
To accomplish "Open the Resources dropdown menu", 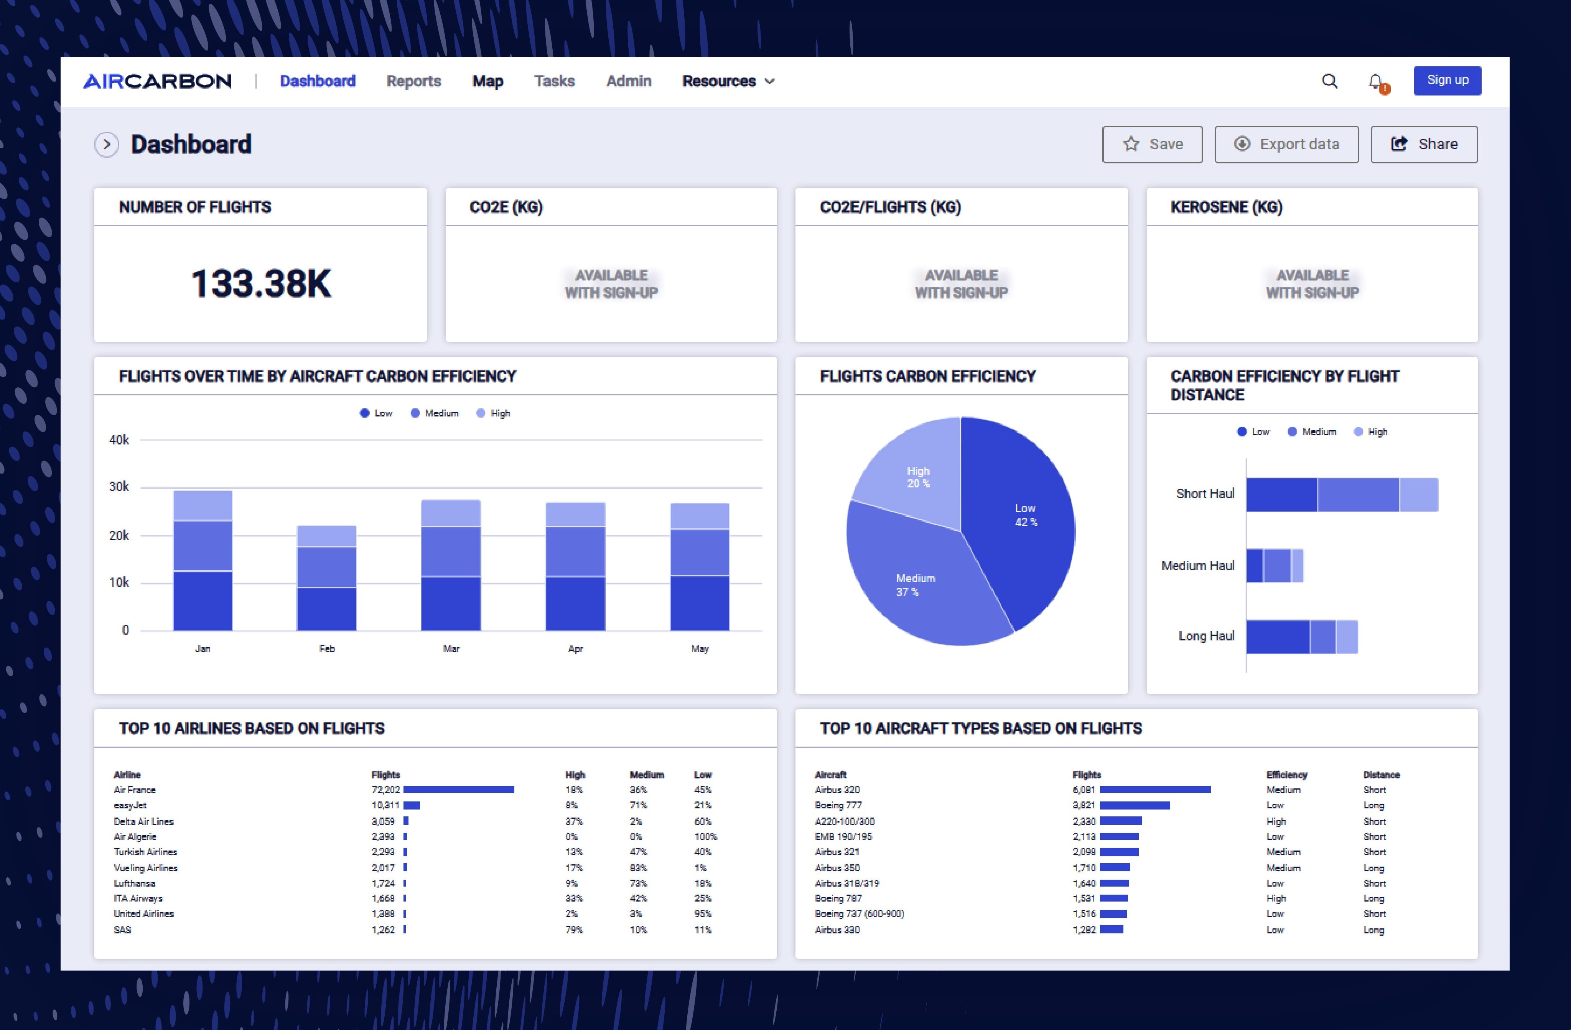I will 728,81.
